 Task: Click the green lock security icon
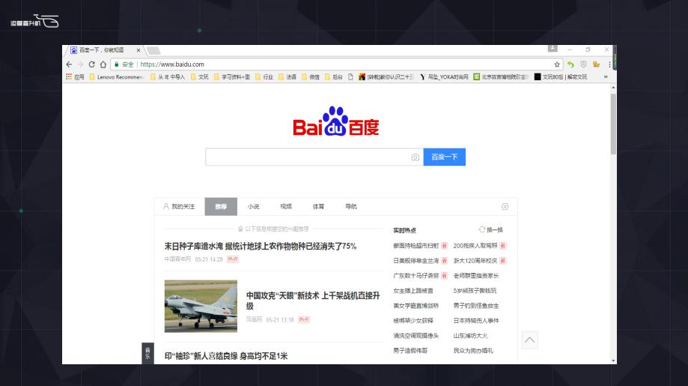pos(117,64)
